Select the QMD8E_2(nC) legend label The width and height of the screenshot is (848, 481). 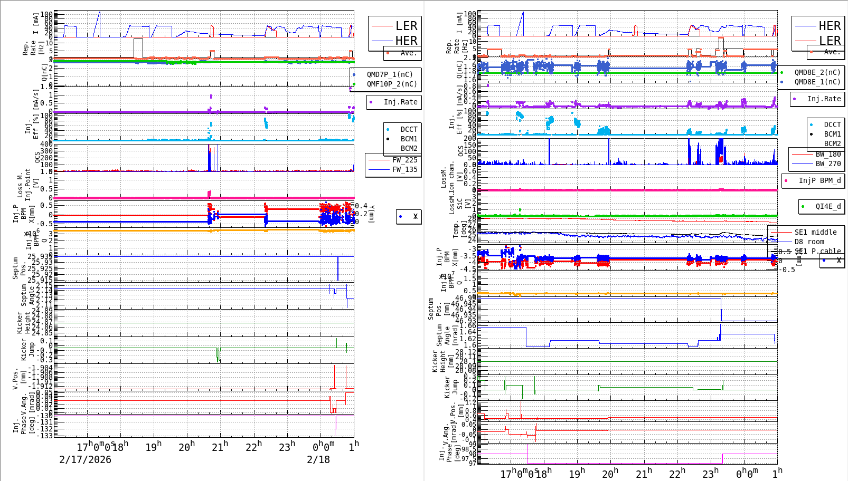coord(817,72)
